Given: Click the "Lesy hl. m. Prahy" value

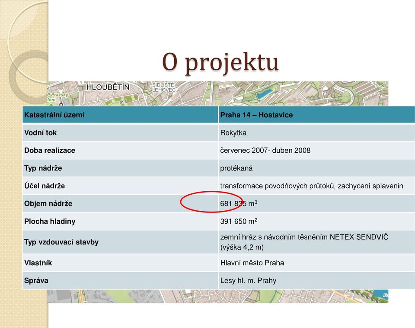Looking at the screenshot, I should [248, 280].
